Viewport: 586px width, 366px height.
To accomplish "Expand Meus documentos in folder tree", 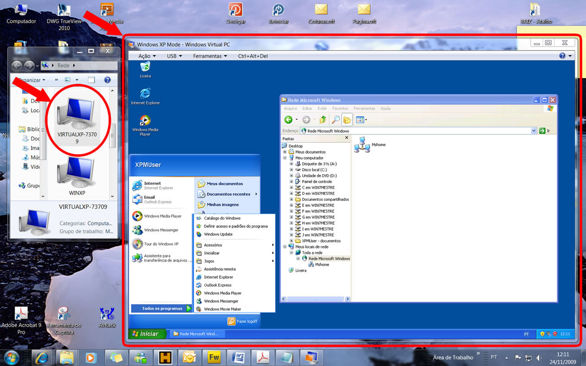I will [285, 152].
